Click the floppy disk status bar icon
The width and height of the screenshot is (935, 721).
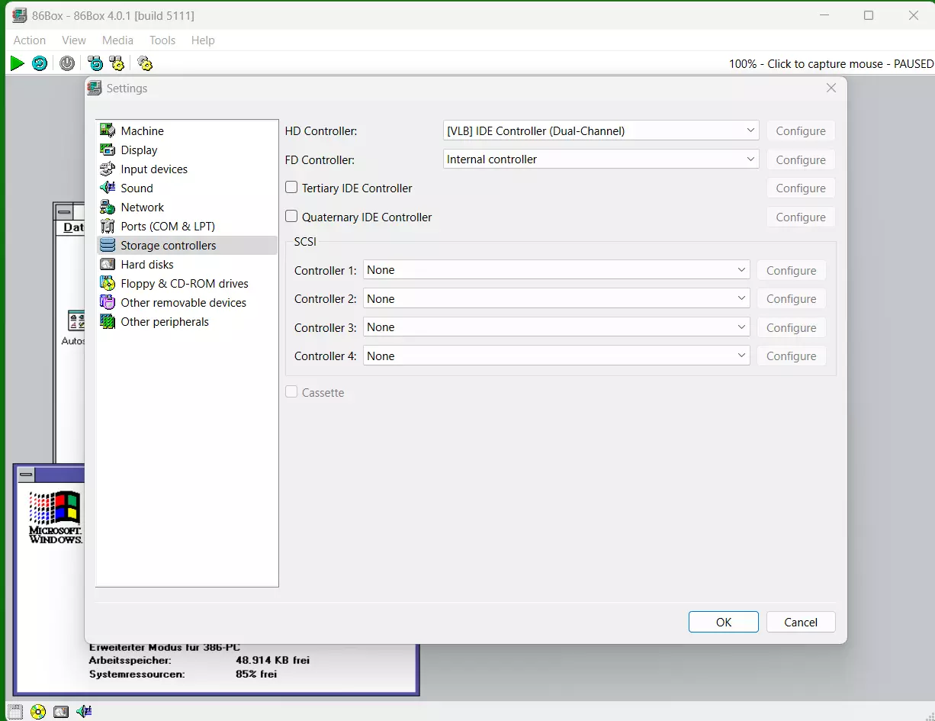15,712
